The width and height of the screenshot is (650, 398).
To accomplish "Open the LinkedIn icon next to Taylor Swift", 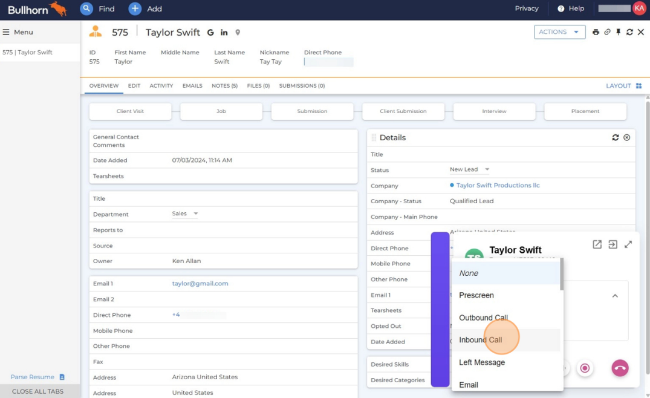I will click(x=224, y=32).
